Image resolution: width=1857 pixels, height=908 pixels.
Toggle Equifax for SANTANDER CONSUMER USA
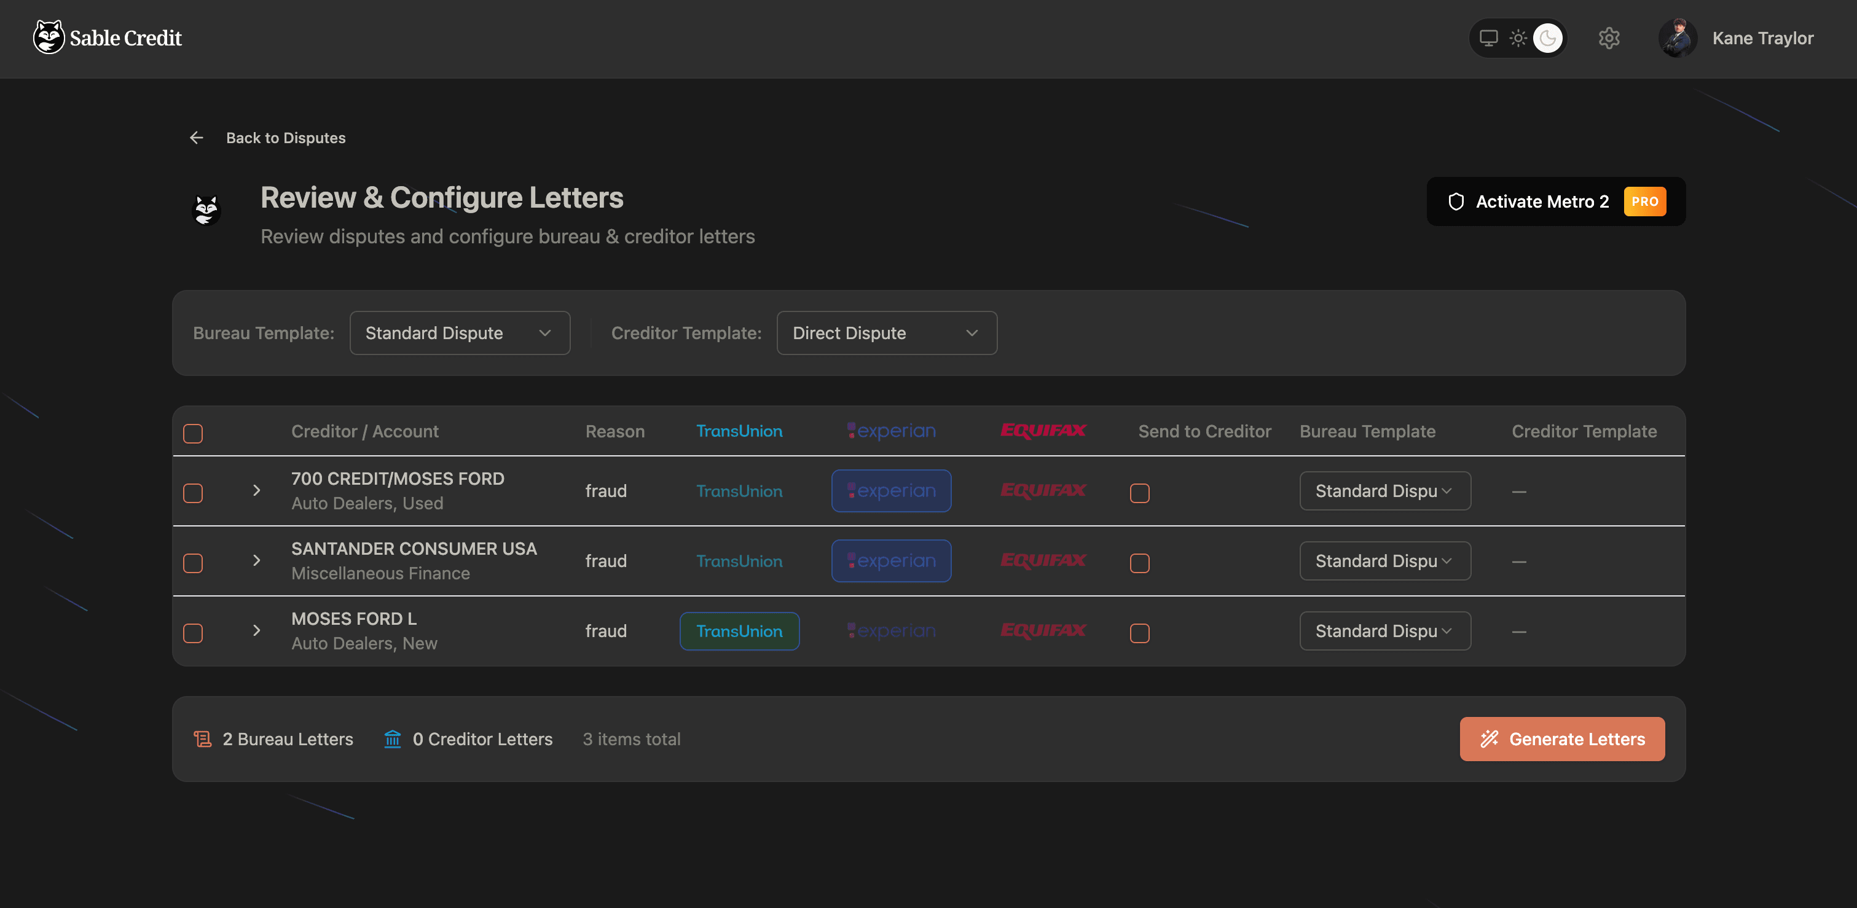(1042, 561)
